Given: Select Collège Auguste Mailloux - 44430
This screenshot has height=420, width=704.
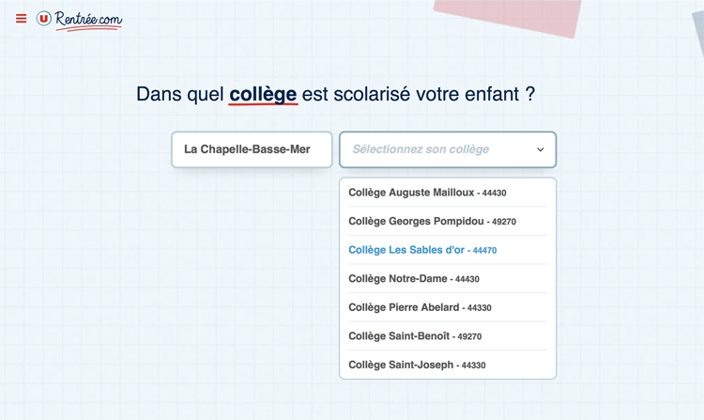Looking at the screenshot, I should pos(448,193).
